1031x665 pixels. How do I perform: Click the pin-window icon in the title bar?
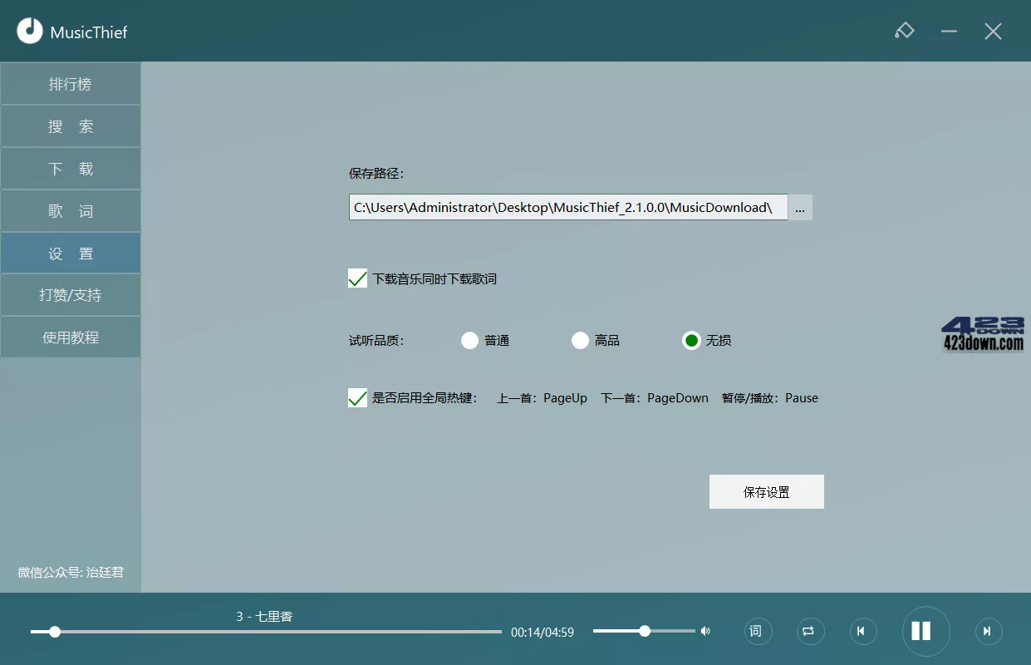[x=905, y=31]
